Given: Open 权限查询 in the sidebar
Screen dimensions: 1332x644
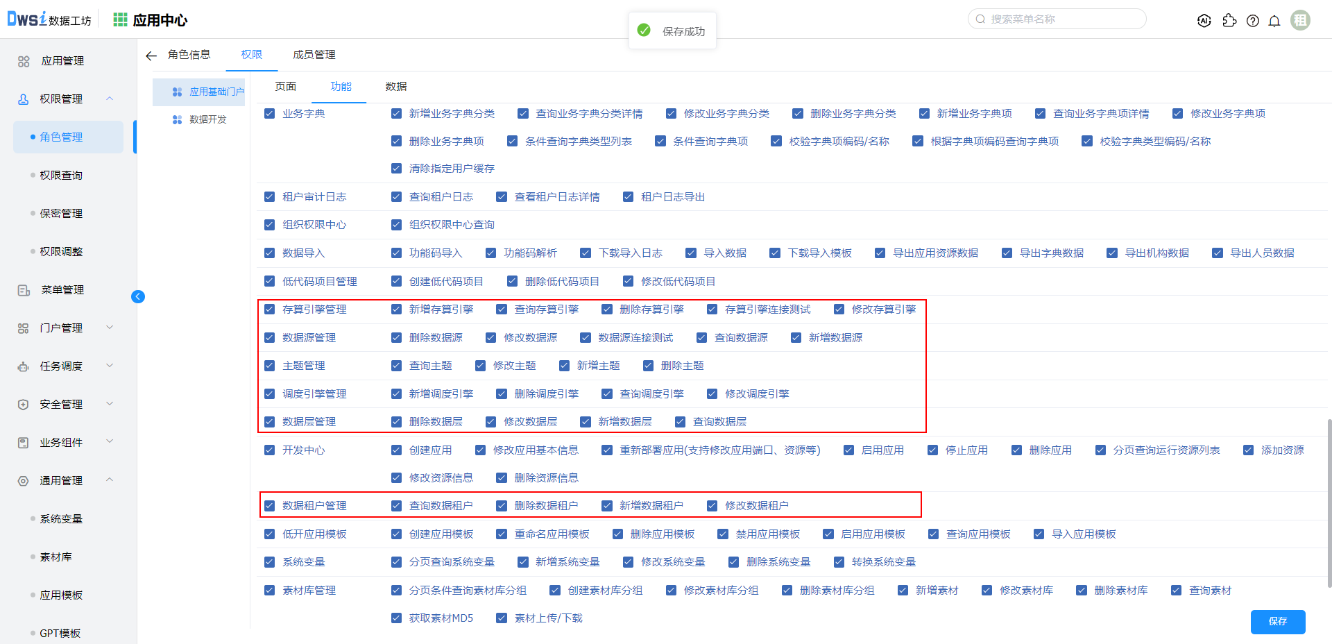Looking at the screenshot, I should pos(61,175).
